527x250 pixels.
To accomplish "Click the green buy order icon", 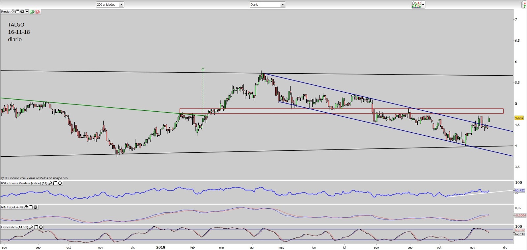I will (32, 11).
